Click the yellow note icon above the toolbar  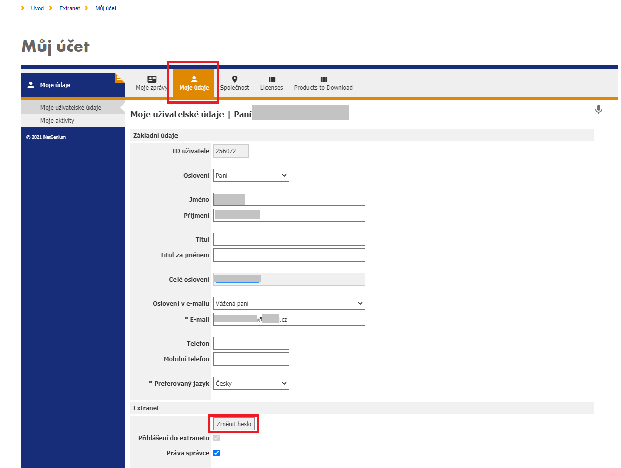click(x=119, y=77)
